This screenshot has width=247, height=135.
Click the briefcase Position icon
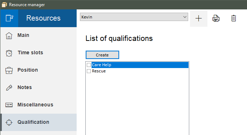coord(9,70)
